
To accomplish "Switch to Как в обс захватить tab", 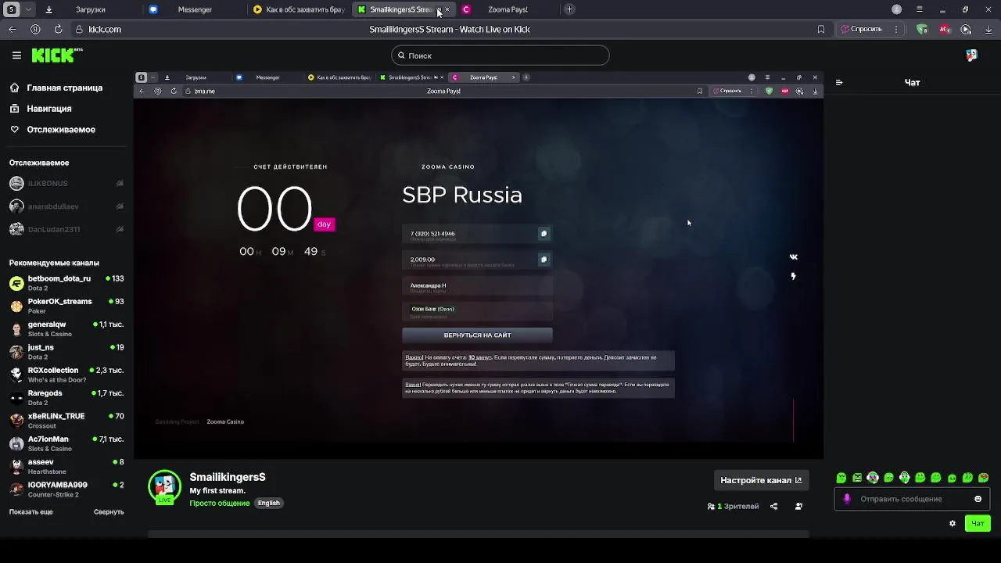I will click(299, 9).
